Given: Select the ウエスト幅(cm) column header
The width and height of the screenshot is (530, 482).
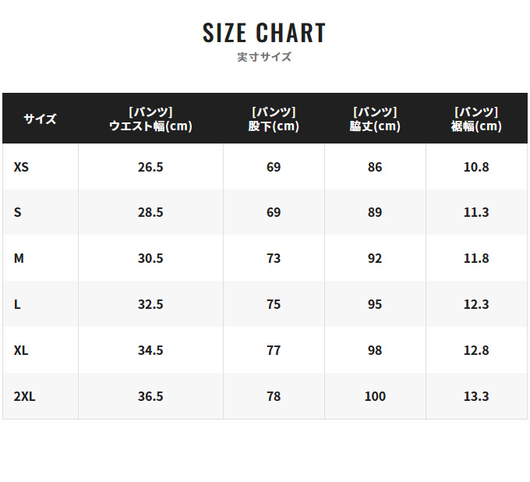Looking at the screenshot, I should pyautogui.click(x=150, y=119).
